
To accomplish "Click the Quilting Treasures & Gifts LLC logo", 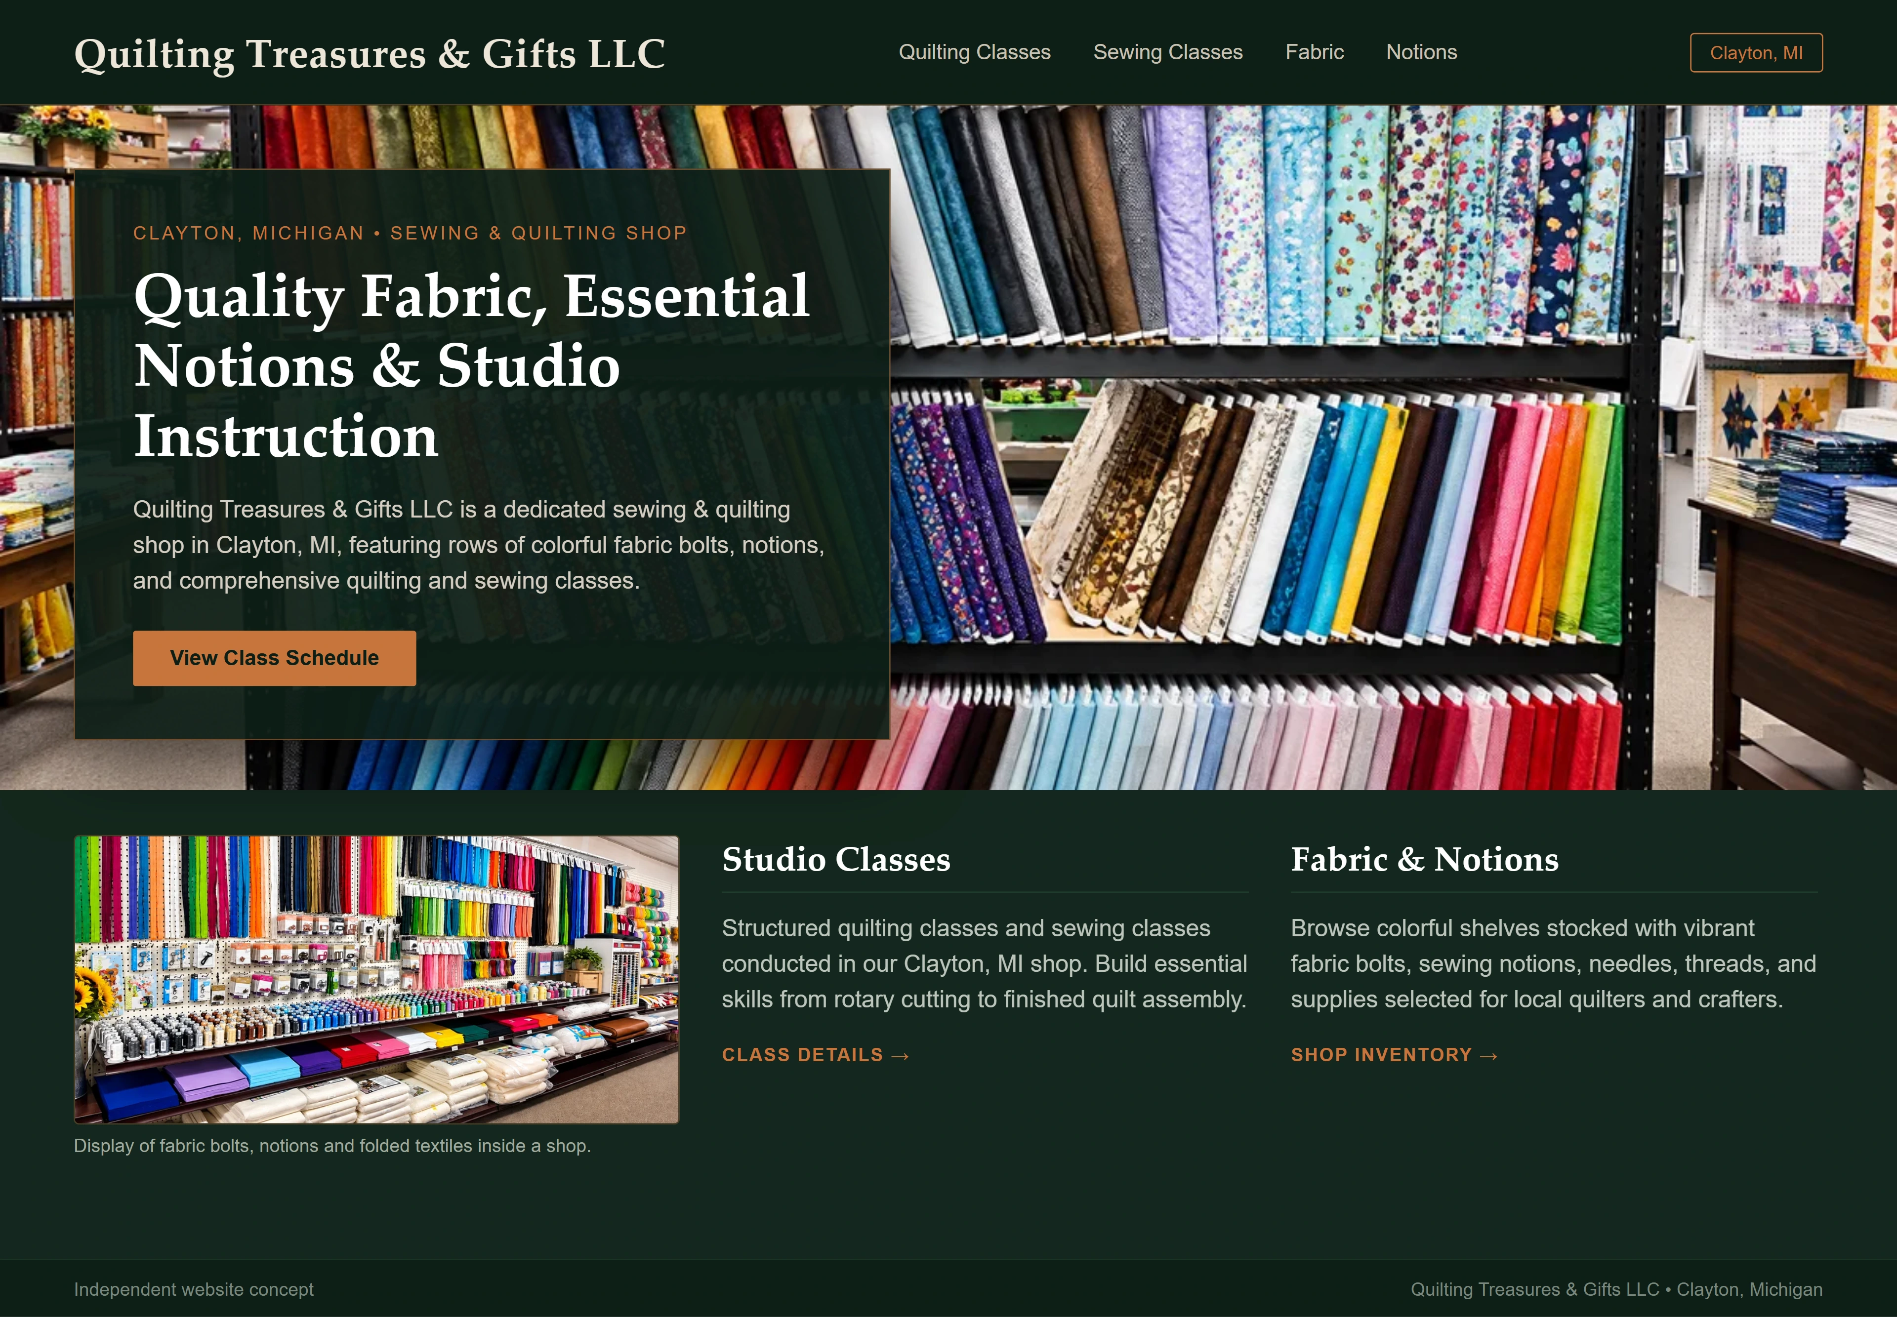I will coord(369,54).
